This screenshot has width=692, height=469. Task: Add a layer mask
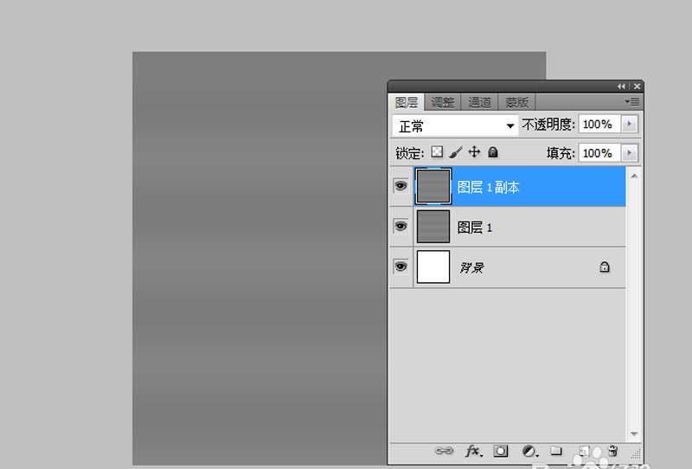pyautogui.click(x=501, y=451)
